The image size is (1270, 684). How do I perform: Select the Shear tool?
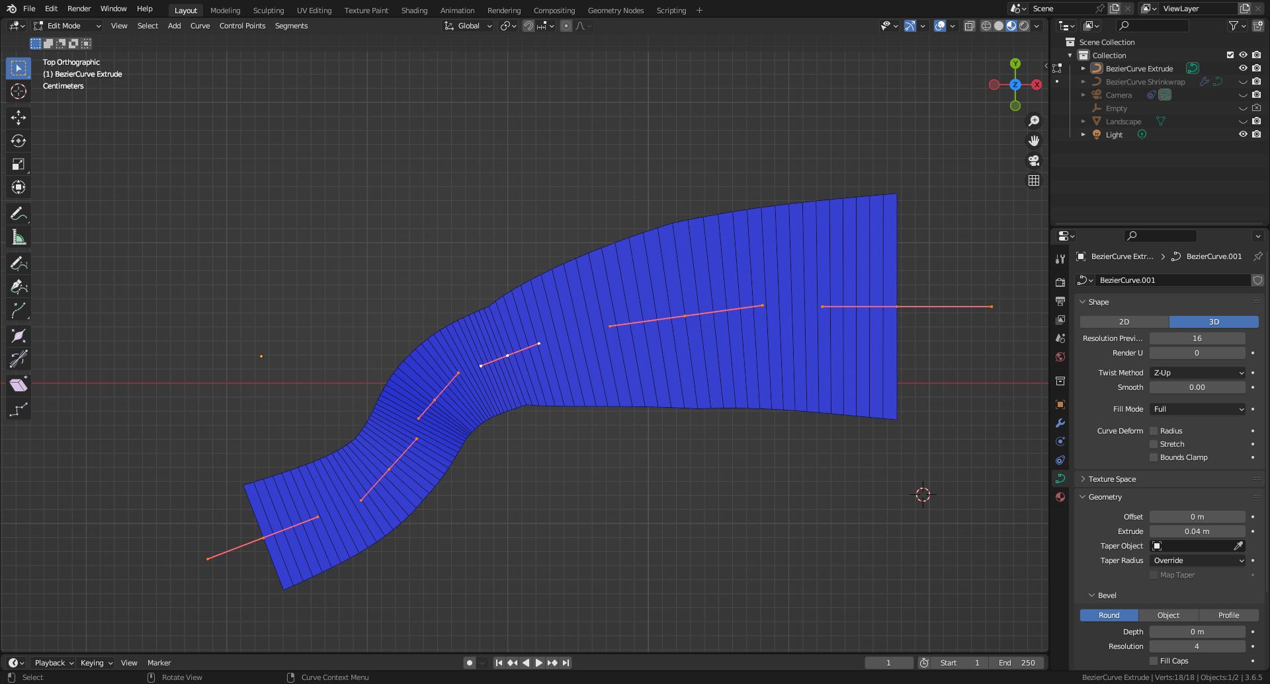(x=19, y=385)
